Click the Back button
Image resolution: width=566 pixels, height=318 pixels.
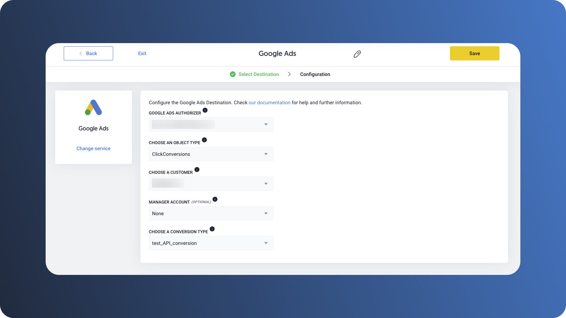(x=88, y=53)
